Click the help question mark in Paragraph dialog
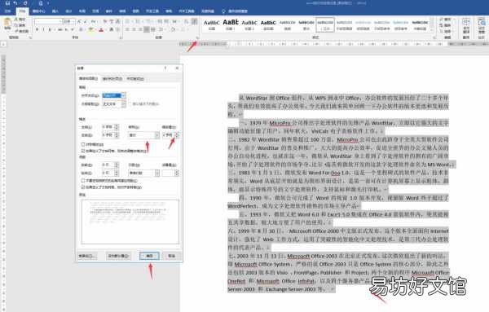The image size is (489, 312). click(x=165, y=68)
